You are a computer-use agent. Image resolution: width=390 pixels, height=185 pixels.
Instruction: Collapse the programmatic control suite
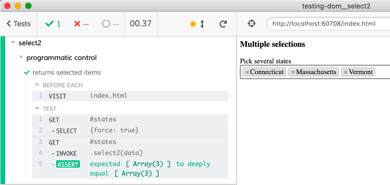point(21,58)
